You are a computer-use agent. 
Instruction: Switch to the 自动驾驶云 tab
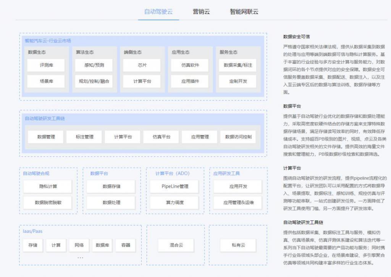158,11
